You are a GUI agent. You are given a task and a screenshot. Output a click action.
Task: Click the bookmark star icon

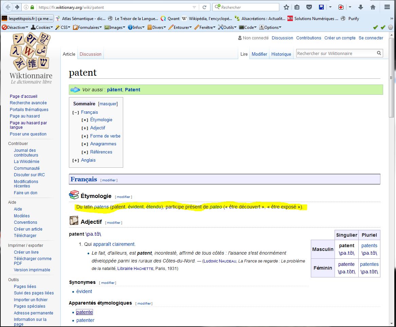pos(286,7)
